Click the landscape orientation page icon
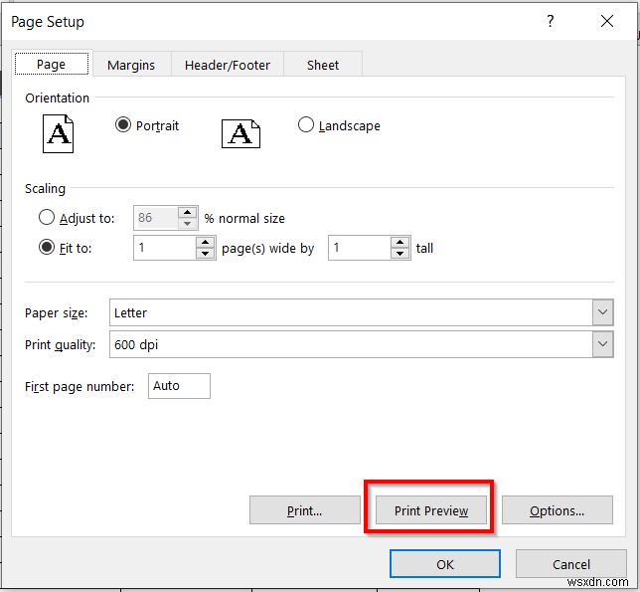The height and width of the screenshot is (592, 640). (240, 134)
